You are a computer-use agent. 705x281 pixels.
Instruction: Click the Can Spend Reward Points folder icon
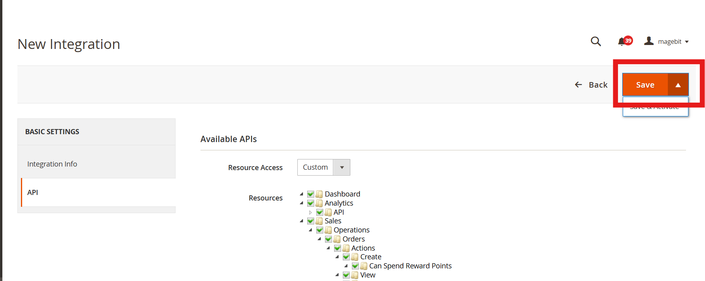[x=364, y=266]
